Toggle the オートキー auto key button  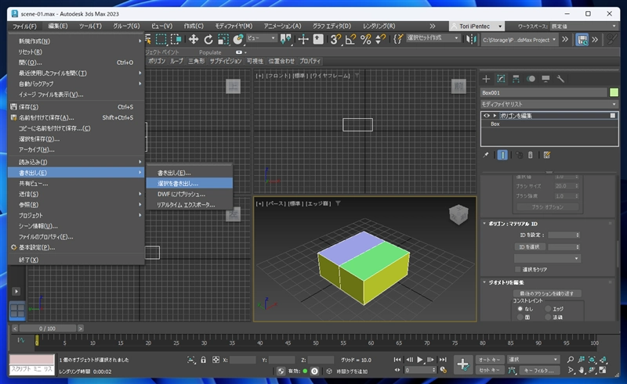coord(489,360)
